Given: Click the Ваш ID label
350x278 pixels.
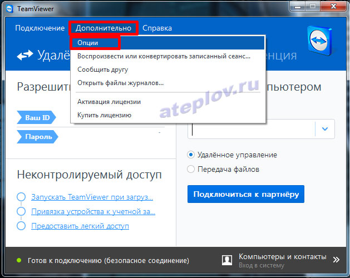Looking at the screenshot, I should click(x=36, y=117).
